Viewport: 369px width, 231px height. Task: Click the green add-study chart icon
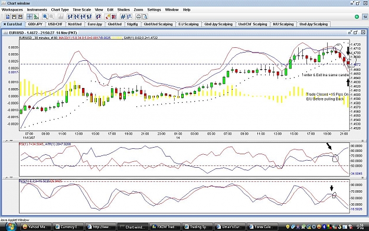coord(36,17)
